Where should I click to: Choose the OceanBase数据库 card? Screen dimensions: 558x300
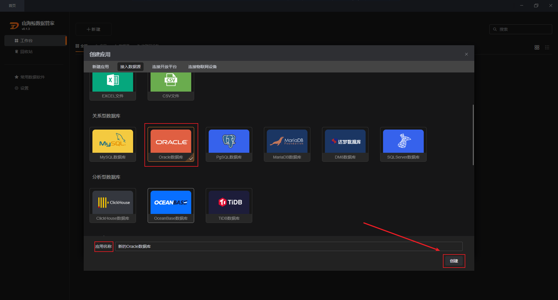171,206
